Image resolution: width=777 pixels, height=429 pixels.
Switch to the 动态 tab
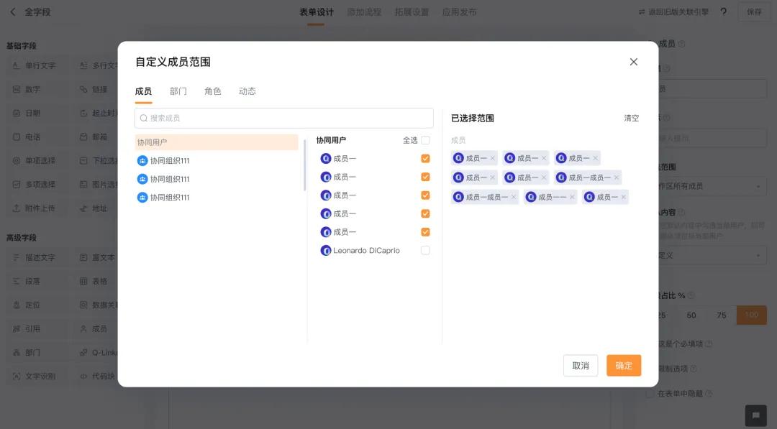pyautogui.click(x=247, y=91)
